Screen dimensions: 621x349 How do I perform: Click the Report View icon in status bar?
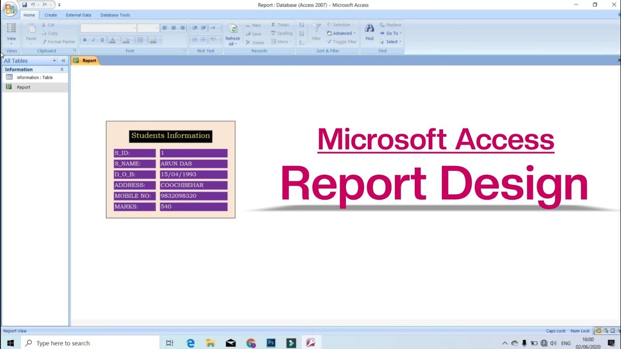click(599, 331)
